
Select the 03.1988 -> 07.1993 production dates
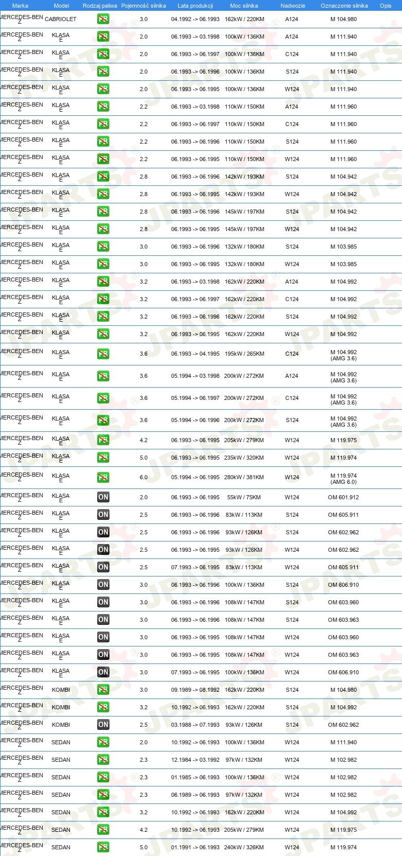(x=195, y=725)
